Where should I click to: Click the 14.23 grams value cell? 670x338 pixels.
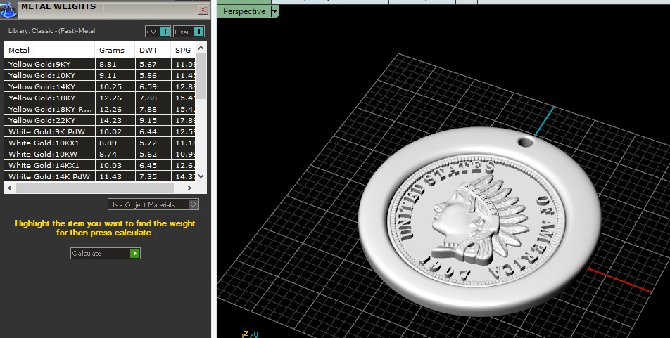click(115, 120)
